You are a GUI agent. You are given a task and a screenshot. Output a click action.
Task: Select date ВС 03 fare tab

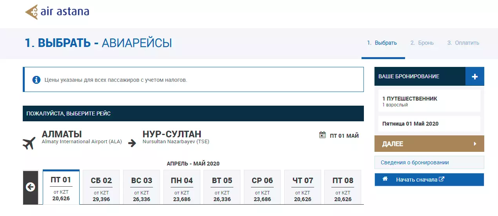(x=142, y=187)
